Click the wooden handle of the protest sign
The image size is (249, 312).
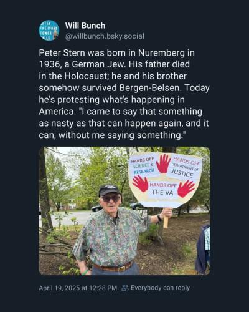pos(166,220)
